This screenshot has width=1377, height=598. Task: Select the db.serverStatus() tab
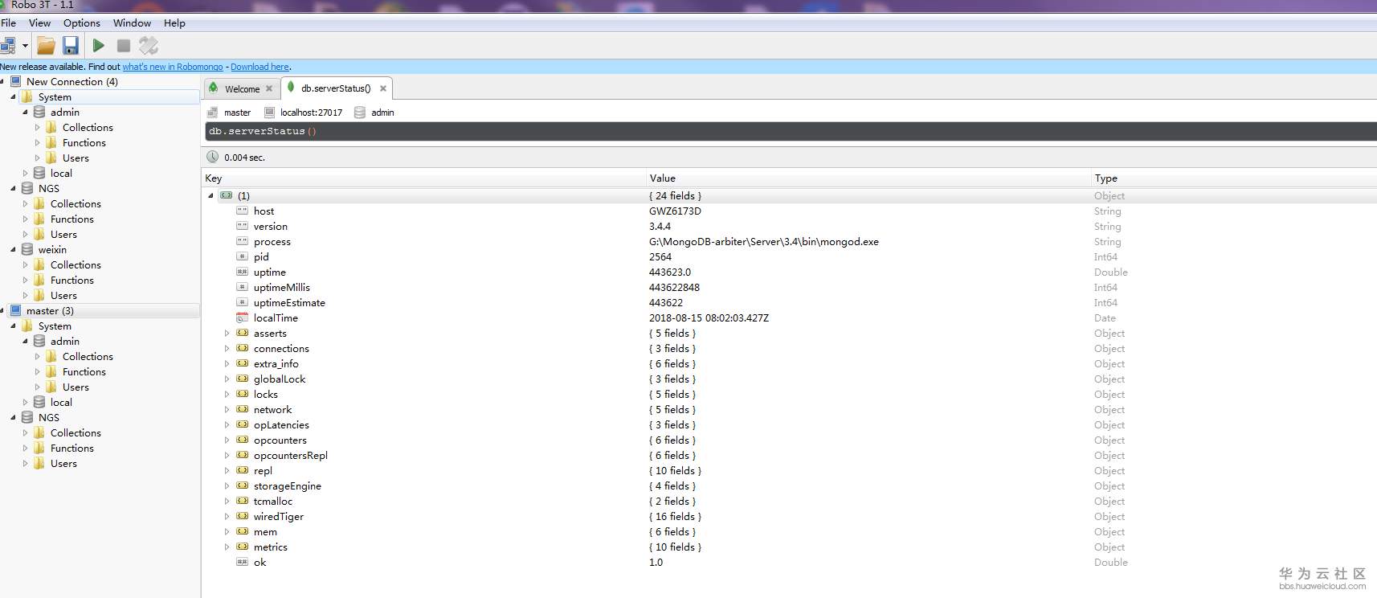pyautogui.click(x=336, y=88)
